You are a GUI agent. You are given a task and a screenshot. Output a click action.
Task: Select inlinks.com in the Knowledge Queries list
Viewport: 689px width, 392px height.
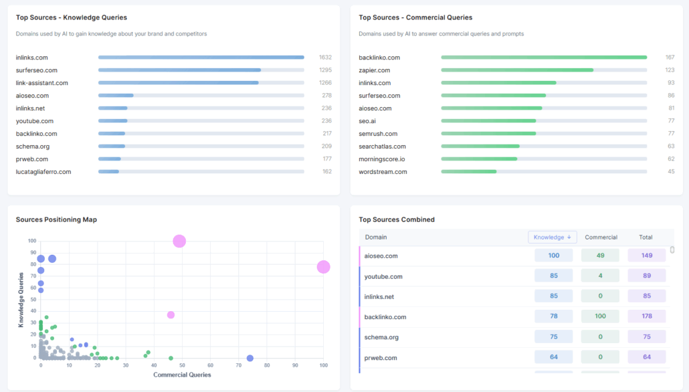coord(31,58)
